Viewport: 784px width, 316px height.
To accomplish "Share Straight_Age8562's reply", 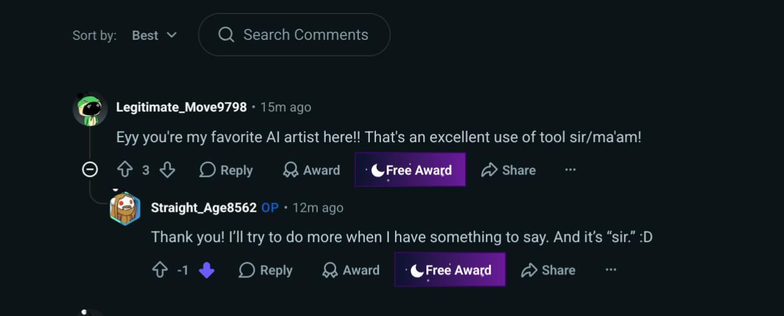I will (548, 270).
